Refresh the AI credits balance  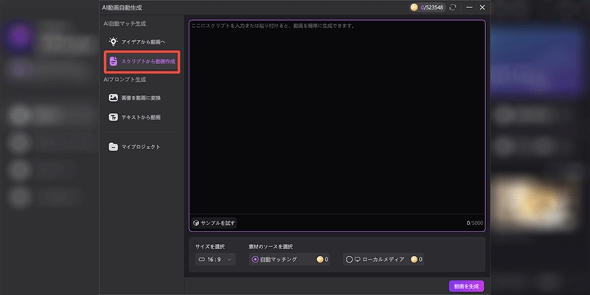coord(453,7)
